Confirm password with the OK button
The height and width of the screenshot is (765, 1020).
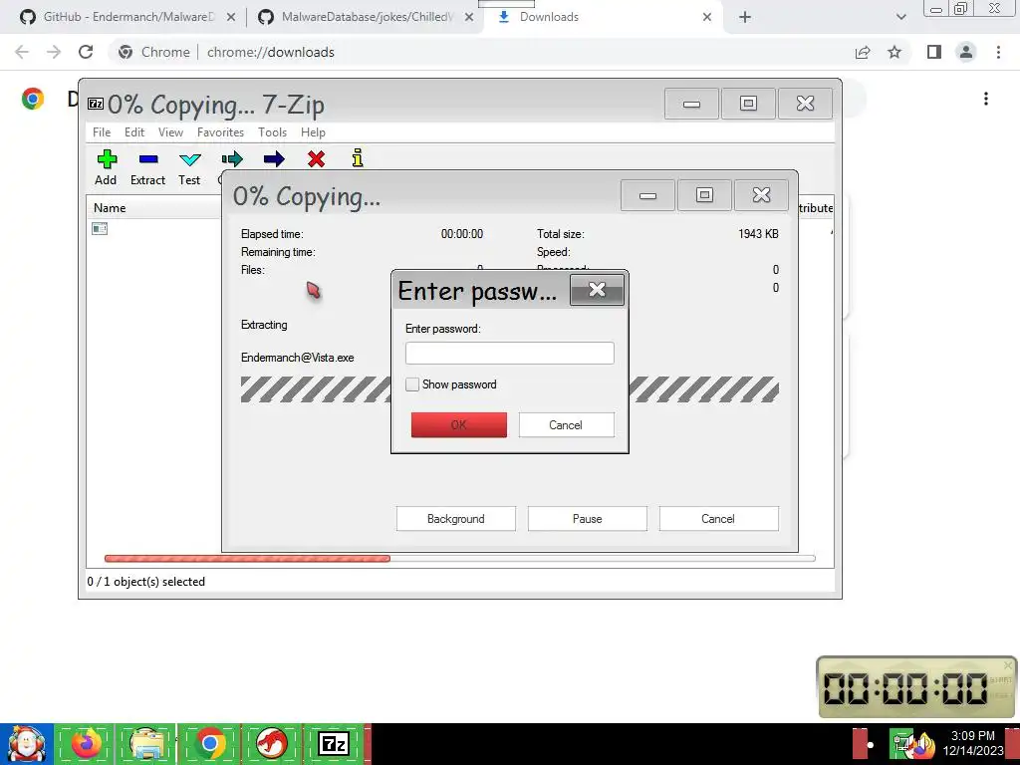[x=458, y=424]
